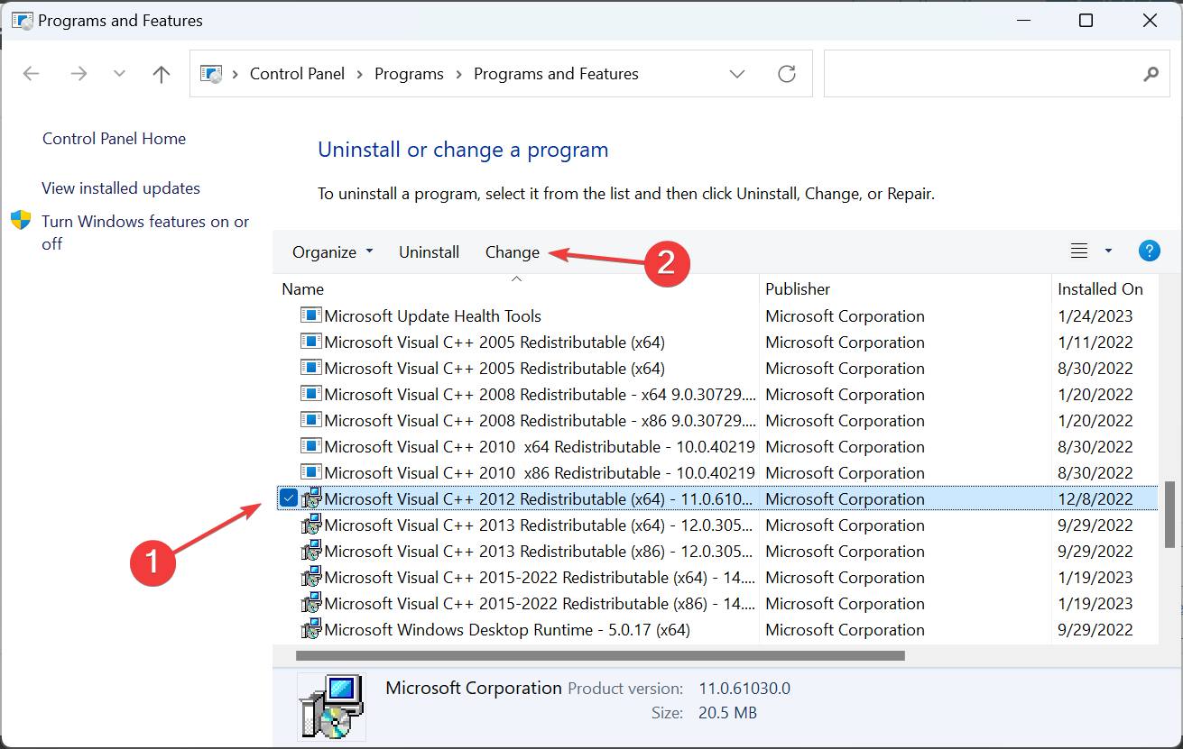1183x749 pixels.
Task: Click the address bar location icon
Action: click(211, 74)
